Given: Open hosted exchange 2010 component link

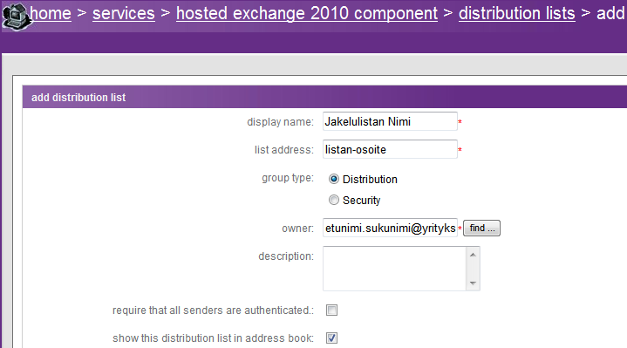Looking at the screenshot, I should (307, 13).
